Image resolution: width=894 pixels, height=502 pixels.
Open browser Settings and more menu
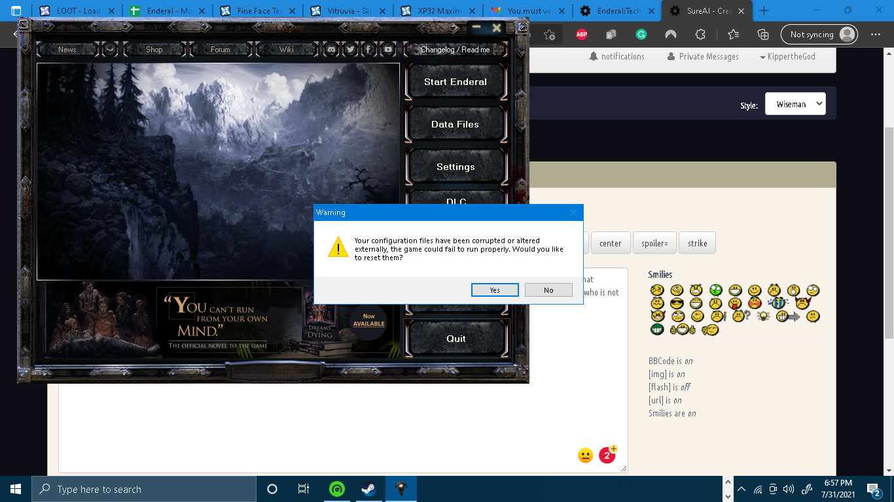(x=876, y=35)
